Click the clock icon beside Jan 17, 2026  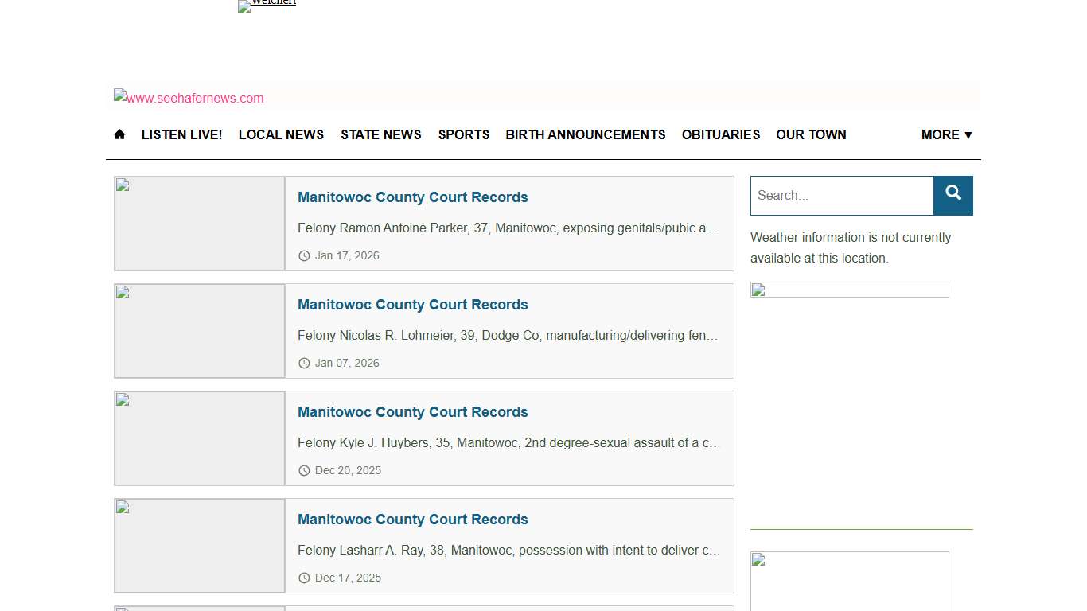[x=304, y=255]
